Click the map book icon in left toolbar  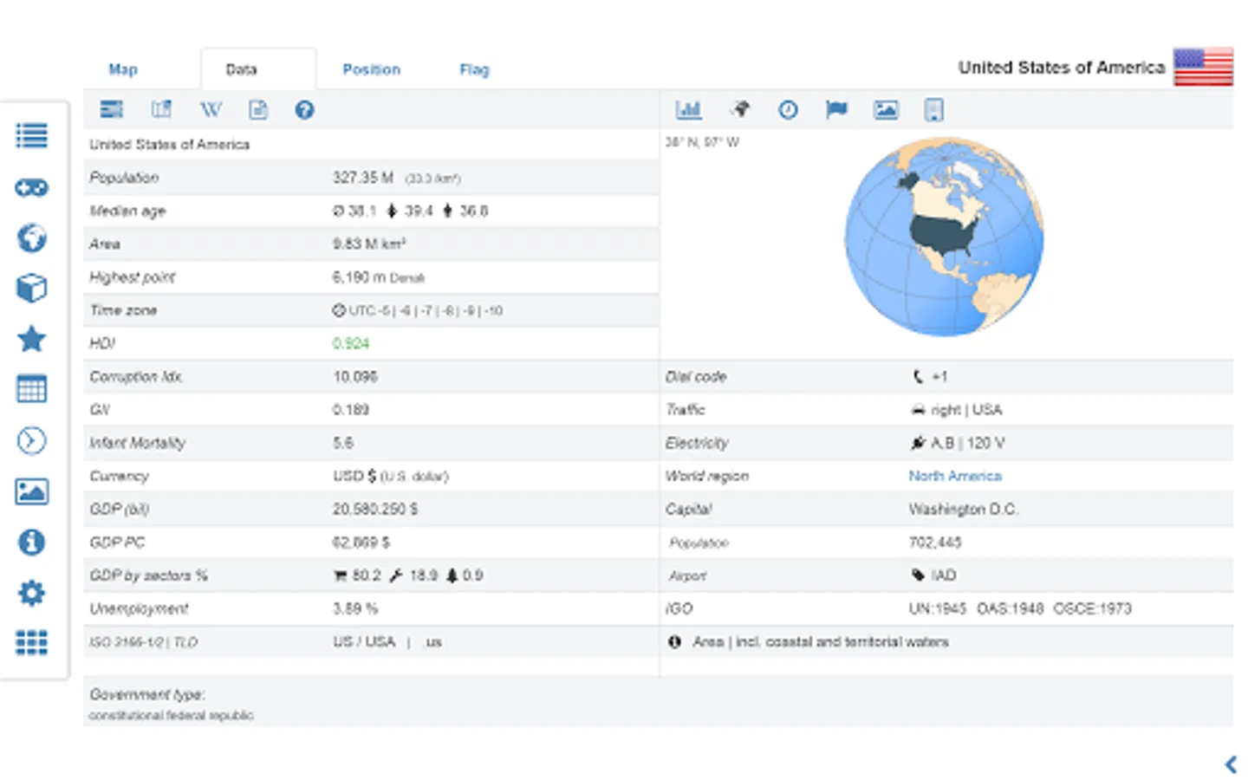(162, 109)
